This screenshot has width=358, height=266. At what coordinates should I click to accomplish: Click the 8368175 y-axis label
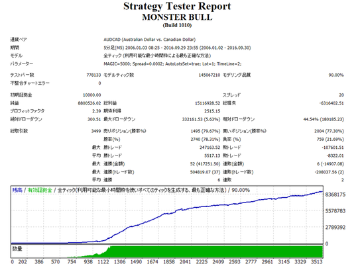(335, 195)
